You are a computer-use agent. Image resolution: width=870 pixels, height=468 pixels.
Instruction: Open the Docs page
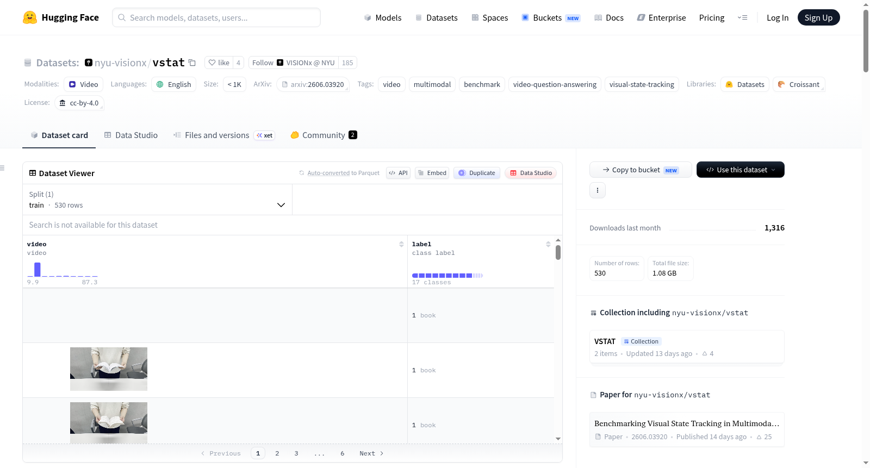pos(608,17)
